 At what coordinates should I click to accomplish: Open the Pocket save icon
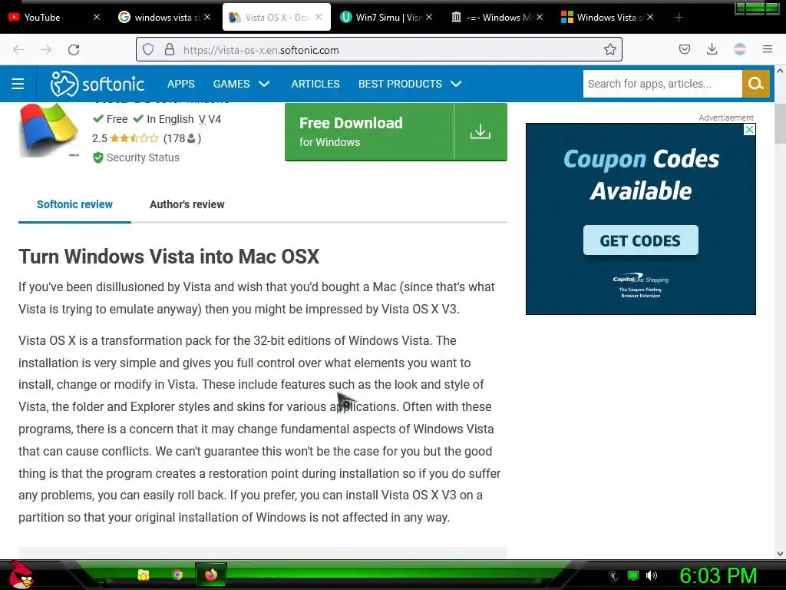coord(684,49)
